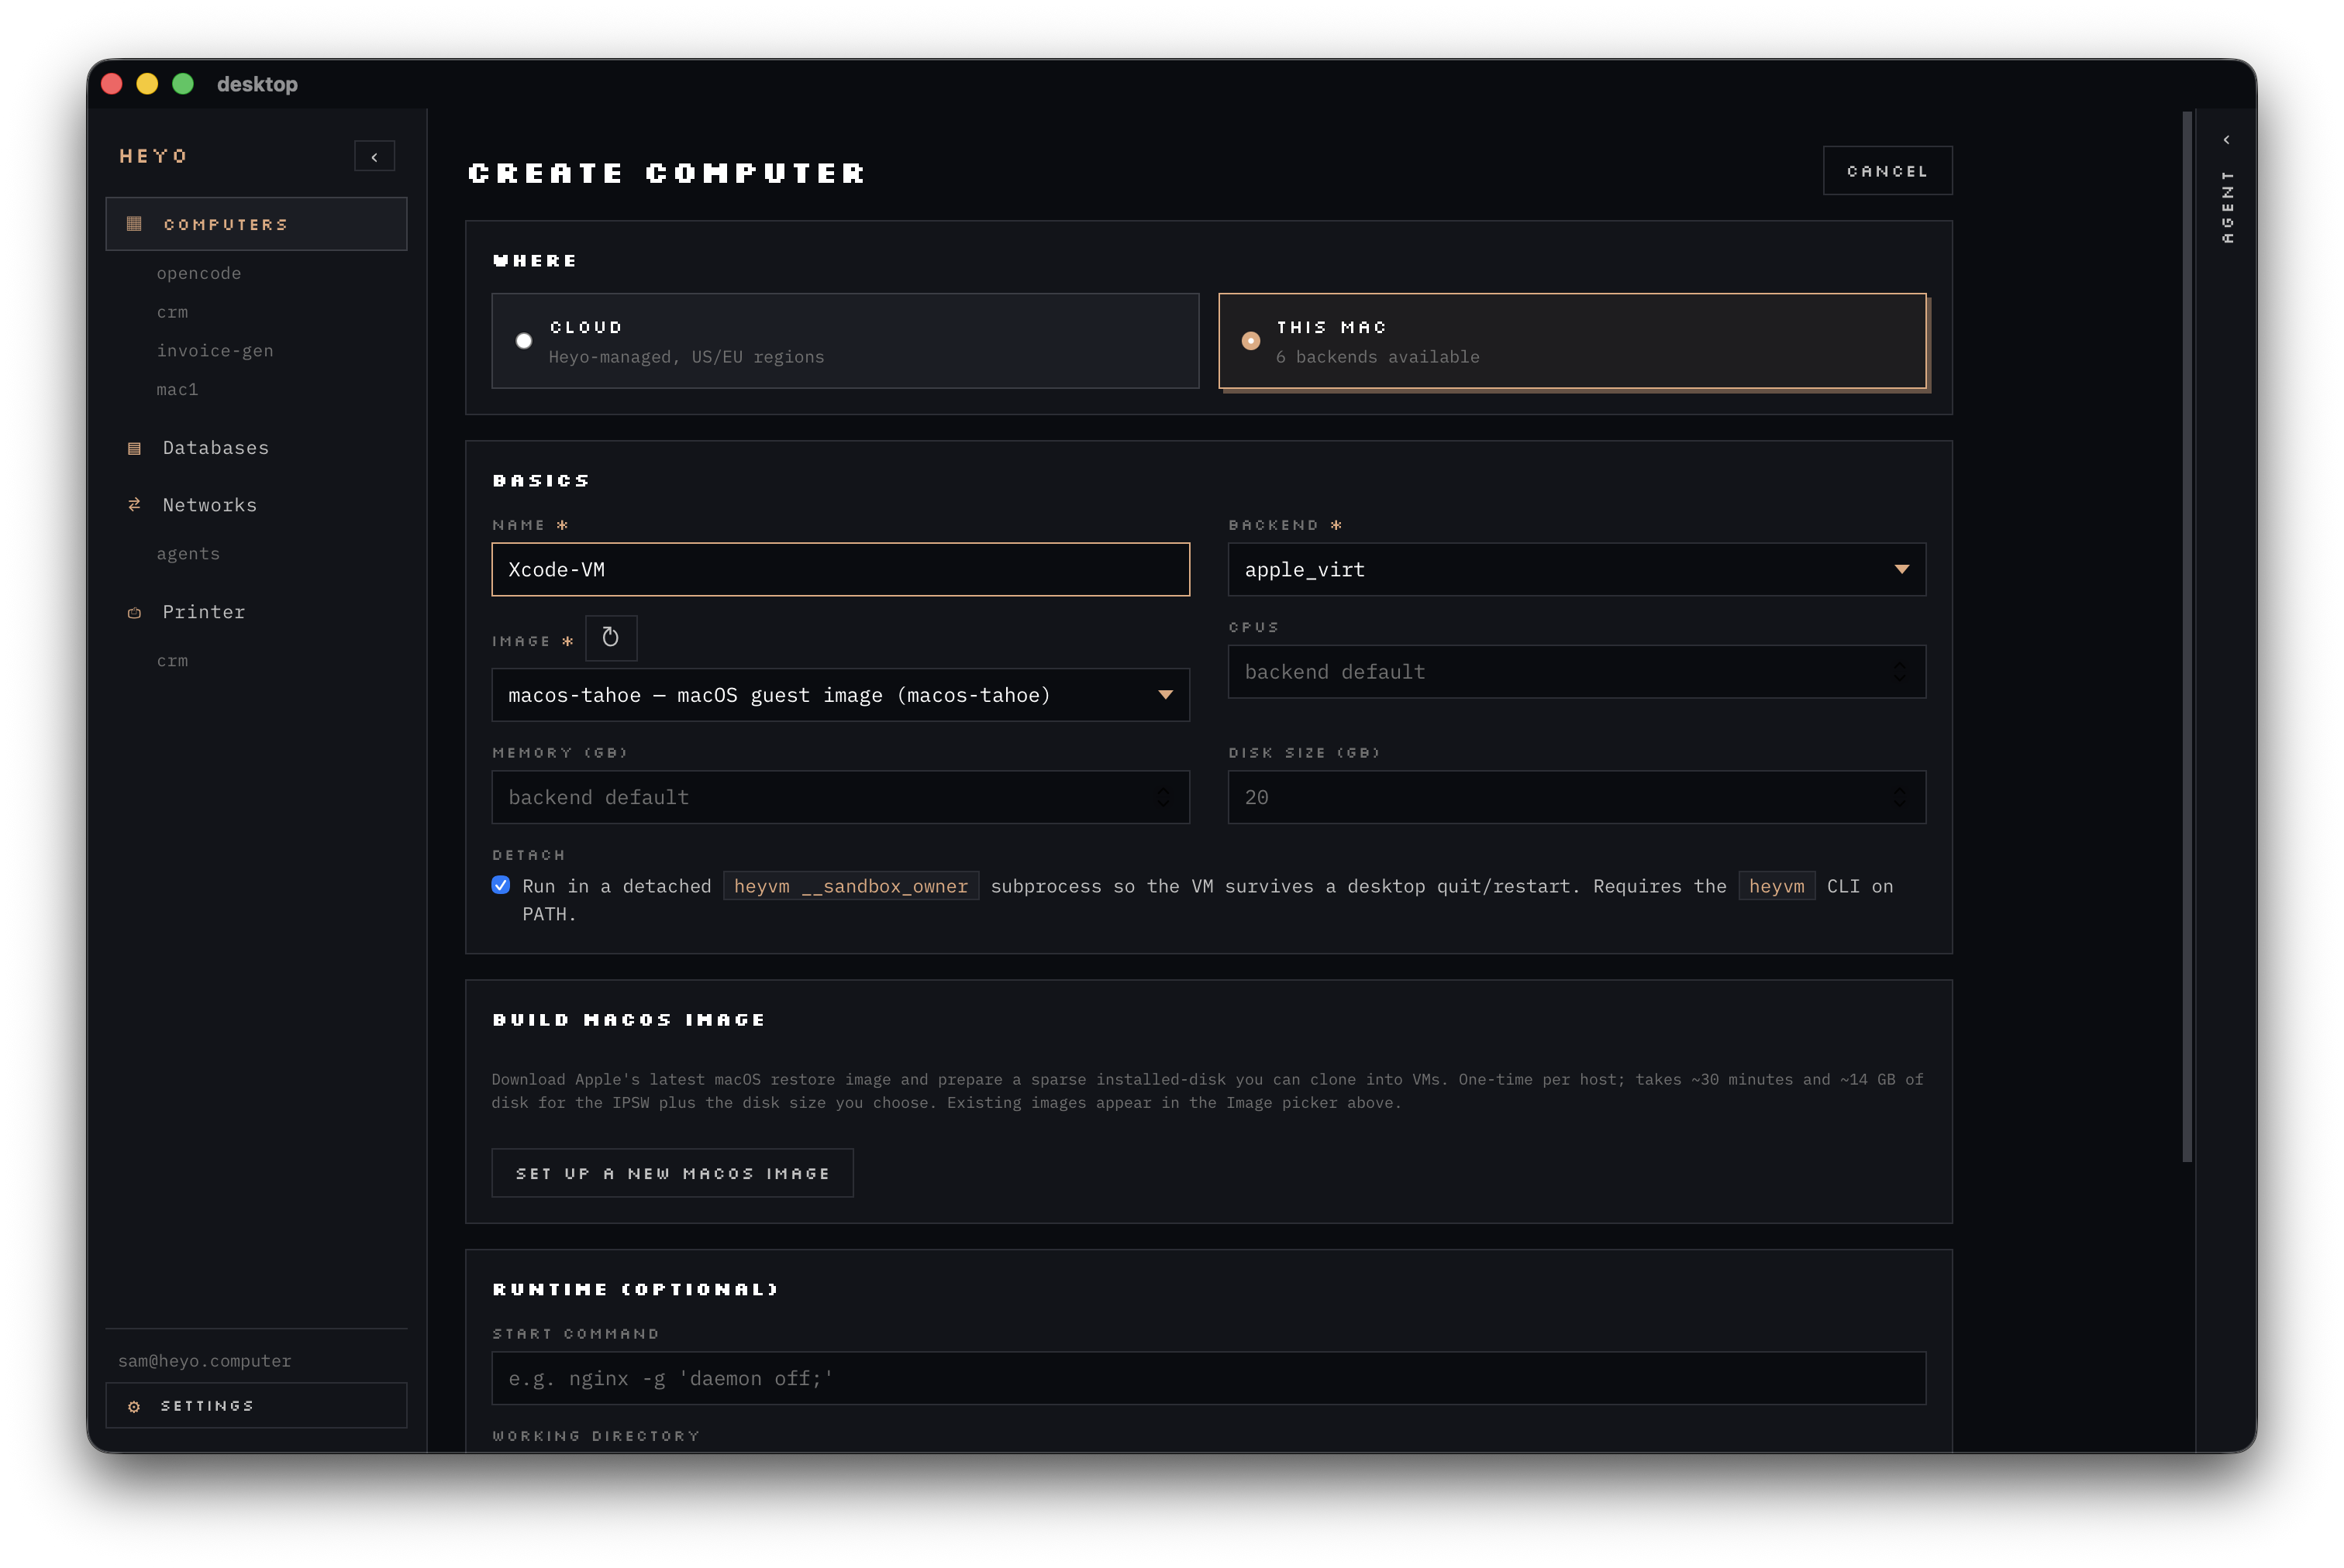This screenshot has height=1568, width=2344.
Task: Open the Databases section
Action: (215, 448)
